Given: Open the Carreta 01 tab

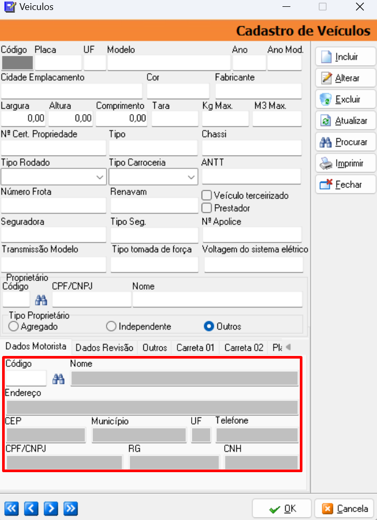Looking at the screenshot, I should point(195,348).
